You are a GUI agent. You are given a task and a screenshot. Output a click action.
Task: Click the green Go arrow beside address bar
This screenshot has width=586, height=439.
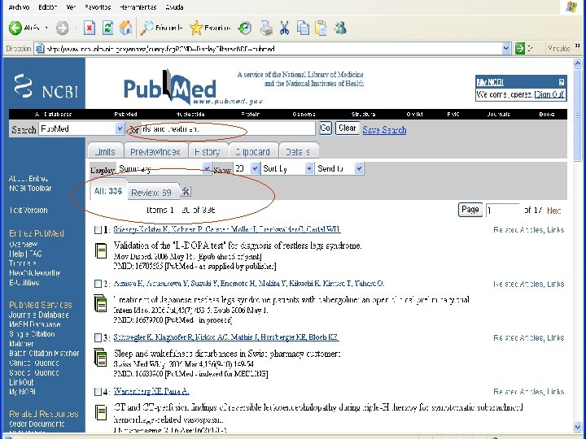(519, 49)
